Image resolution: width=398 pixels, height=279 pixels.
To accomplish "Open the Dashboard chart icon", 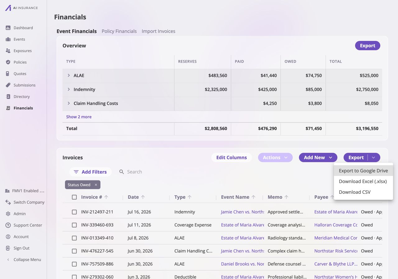I will click(8, 28).
